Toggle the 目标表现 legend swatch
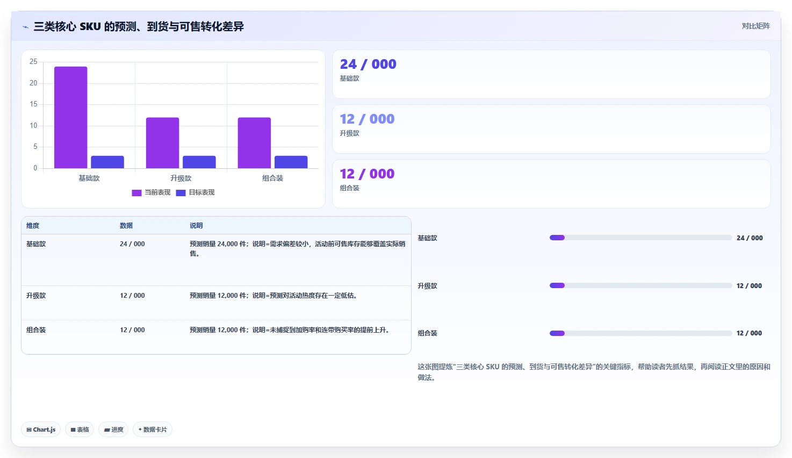 click(181, 192)
